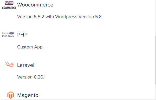Click the PHP Stack caption under logos
The height and width of the screenshot is (100, 156).
[8, 36]
